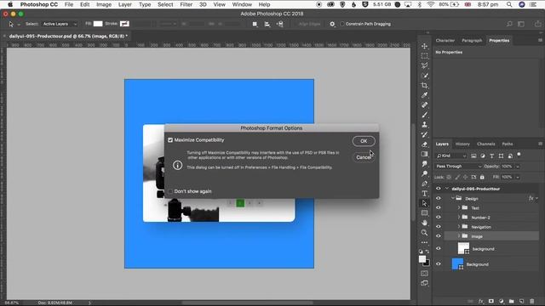The width and height of the screenshot is (545, 306).
Task: Open the Apple menu
Action: [10, 4]
